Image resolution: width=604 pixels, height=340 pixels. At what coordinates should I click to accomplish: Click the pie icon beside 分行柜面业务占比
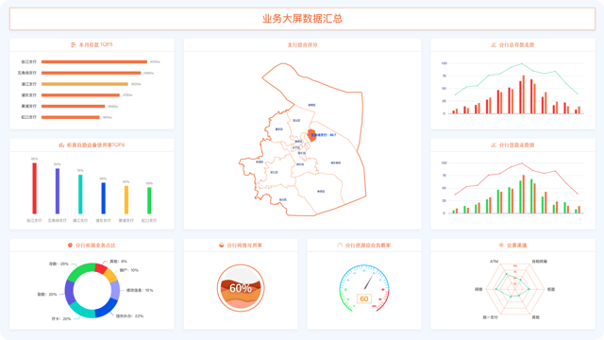click(70, 246)
